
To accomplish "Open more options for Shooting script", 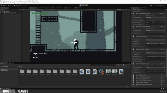I will (165, 75).
